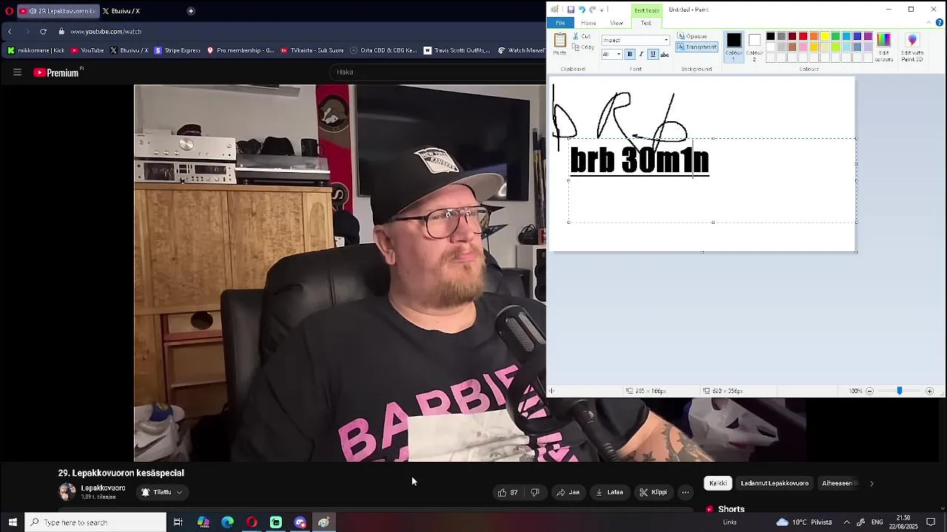Go back in the browser
This screenshot has height=532, width=947.
click(10, 32)
